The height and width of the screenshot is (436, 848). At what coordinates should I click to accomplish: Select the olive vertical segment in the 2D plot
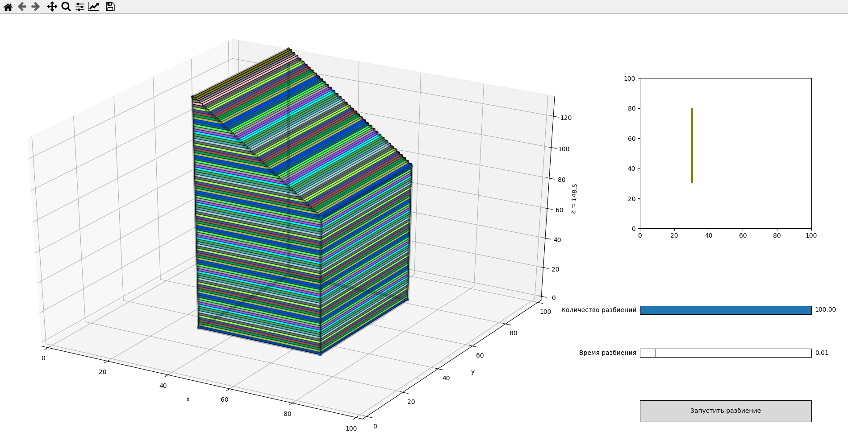coord(692,145)
